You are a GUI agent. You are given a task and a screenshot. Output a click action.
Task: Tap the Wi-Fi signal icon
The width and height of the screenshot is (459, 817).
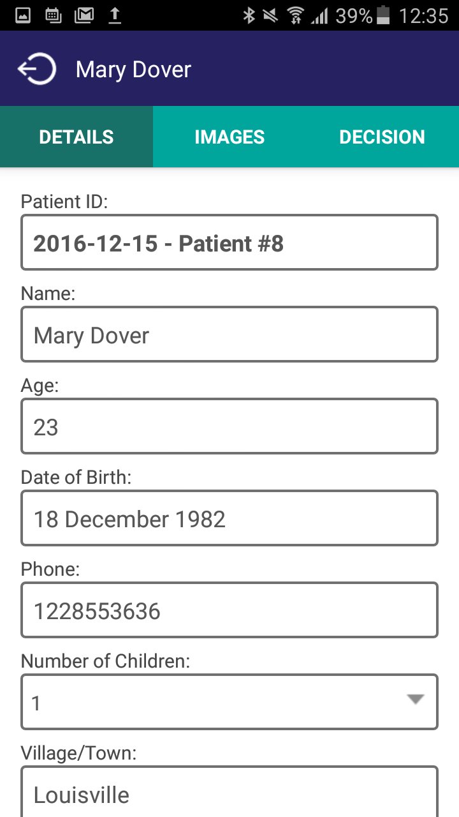tap(295, 15)
